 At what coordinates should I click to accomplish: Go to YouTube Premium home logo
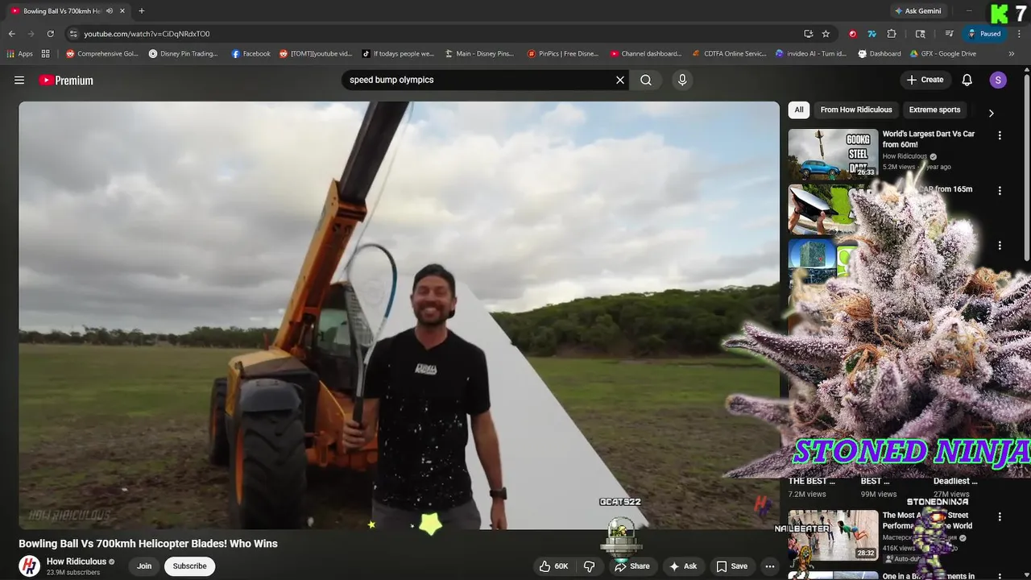66,80
